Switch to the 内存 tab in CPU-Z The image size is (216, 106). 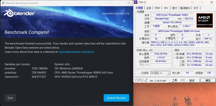pos(157,8)
